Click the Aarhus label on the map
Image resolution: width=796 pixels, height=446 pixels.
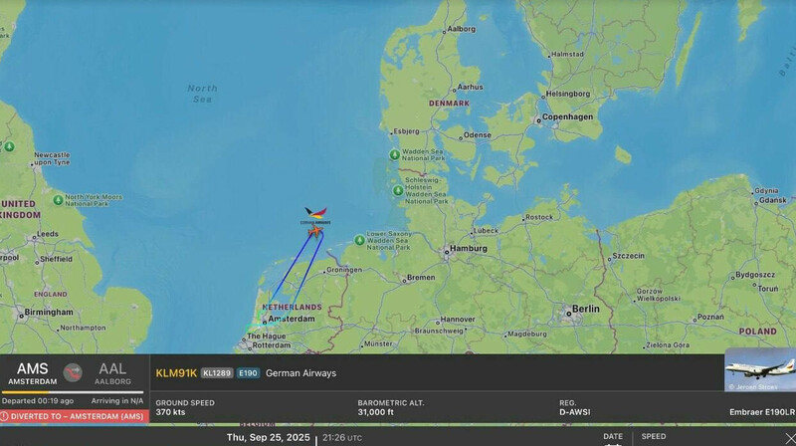(470, 87)
